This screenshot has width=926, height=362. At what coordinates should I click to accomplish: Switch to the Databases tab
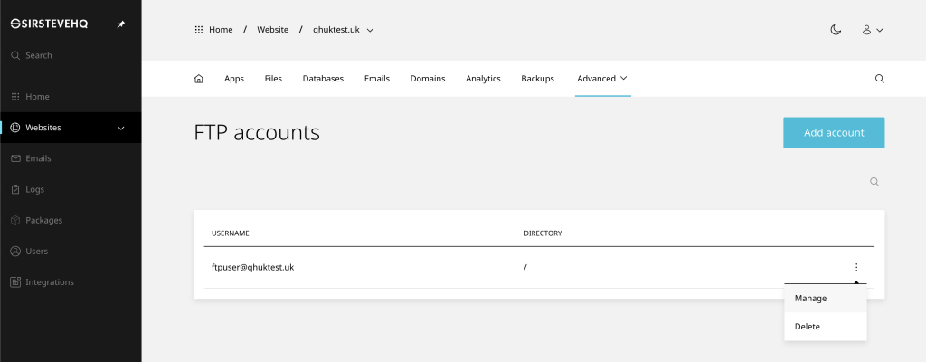pos(323,79)
